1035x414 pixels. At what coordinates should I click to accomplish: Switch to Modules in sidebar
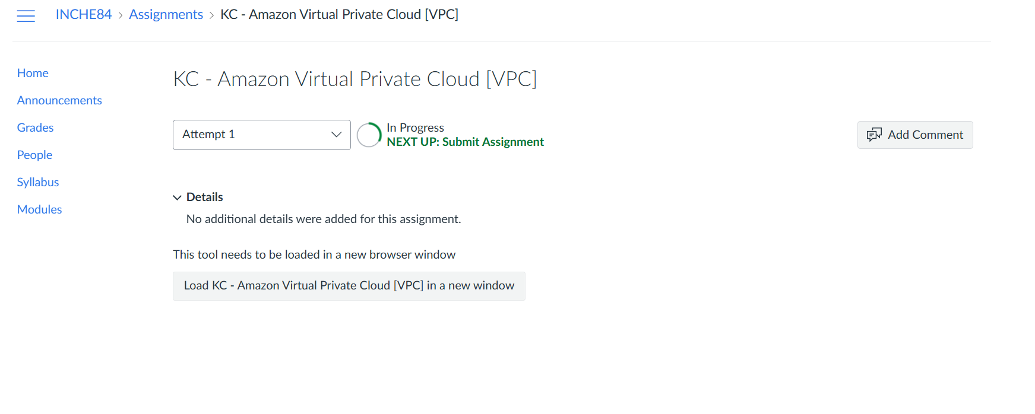[39, 209]
